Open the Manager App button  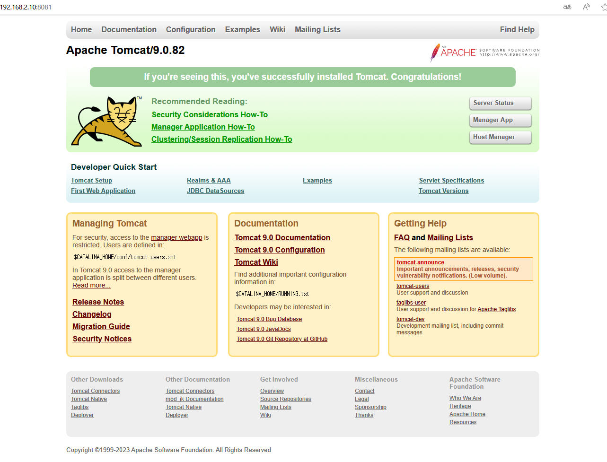click(x=501, y=120)
